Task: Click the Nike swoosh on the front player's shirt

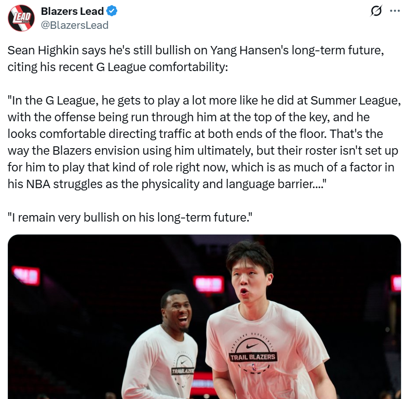Action: (x=252, y=346)
